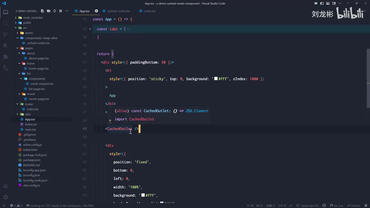The width and height of the screenshot is (370, 208).
Task: Refresh the file explorer
Action: click(x=55, y=11)
